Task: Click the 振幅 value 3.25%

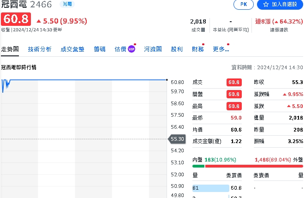Action: click(x=295, y=141)
